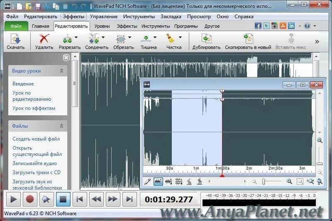Select the pencil edit tool
The height and width of the screenshot is (221, 332).
pos(148,182)
